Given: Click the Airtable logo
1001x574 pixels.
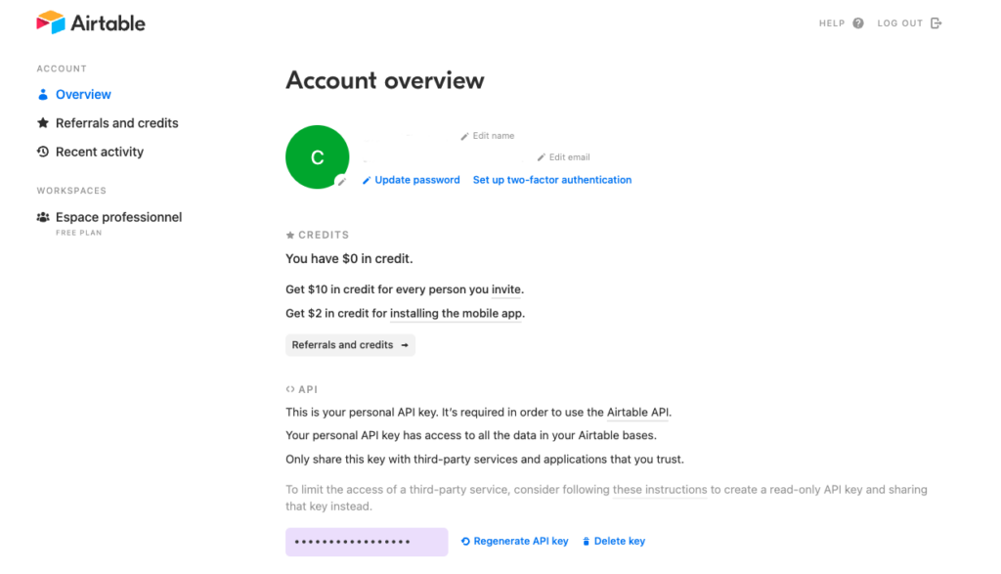Looking at the screenshot, I should click(x=90, y=22).
